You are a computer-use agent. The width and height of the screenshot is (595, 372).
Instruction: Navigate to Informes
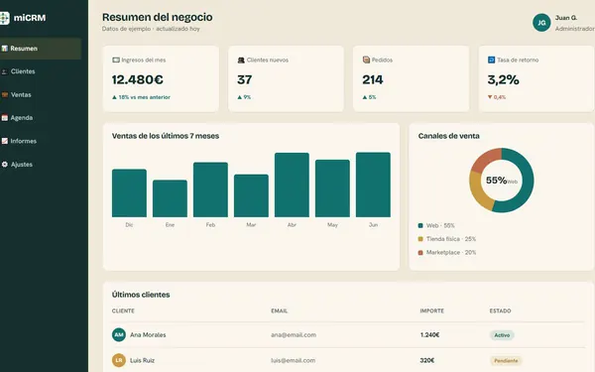point(40,141)
